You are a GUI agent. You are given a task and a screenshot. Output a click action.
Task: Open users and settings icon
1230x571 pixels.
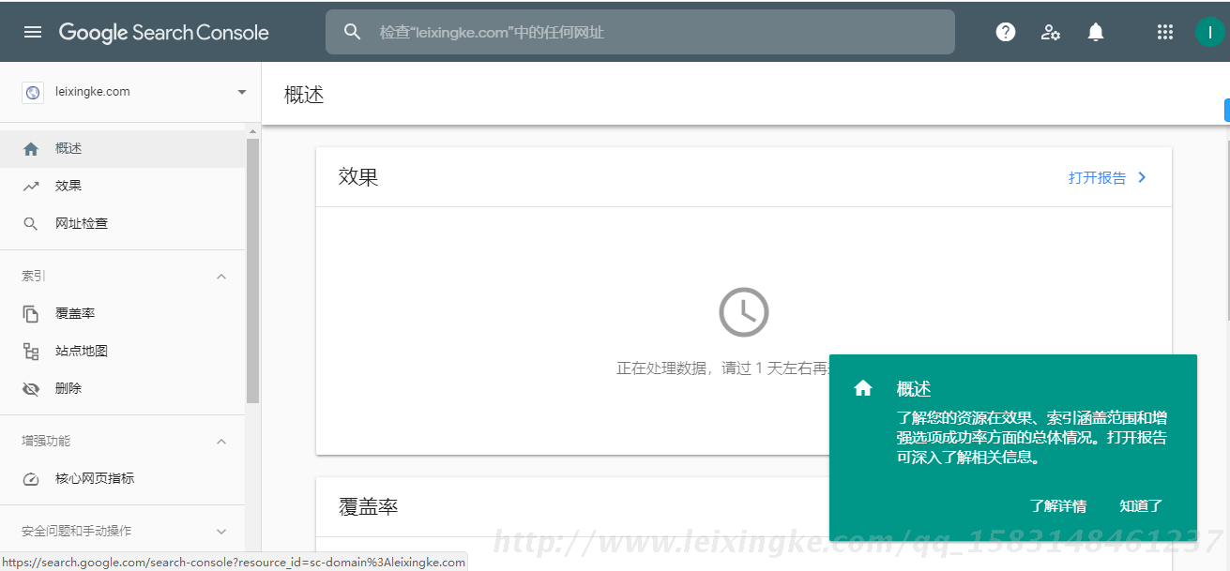[x=1051, y=32]
